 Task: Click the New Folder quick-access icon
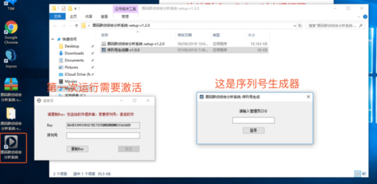70,8
